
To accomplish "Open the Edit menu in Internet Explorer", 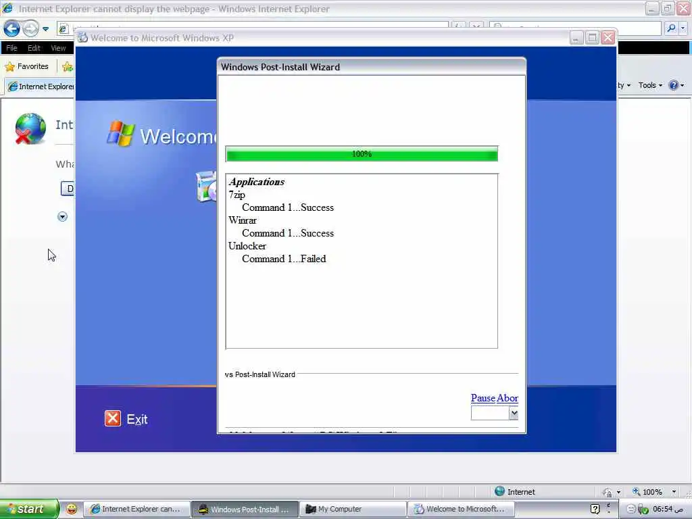I will [34, 48].
